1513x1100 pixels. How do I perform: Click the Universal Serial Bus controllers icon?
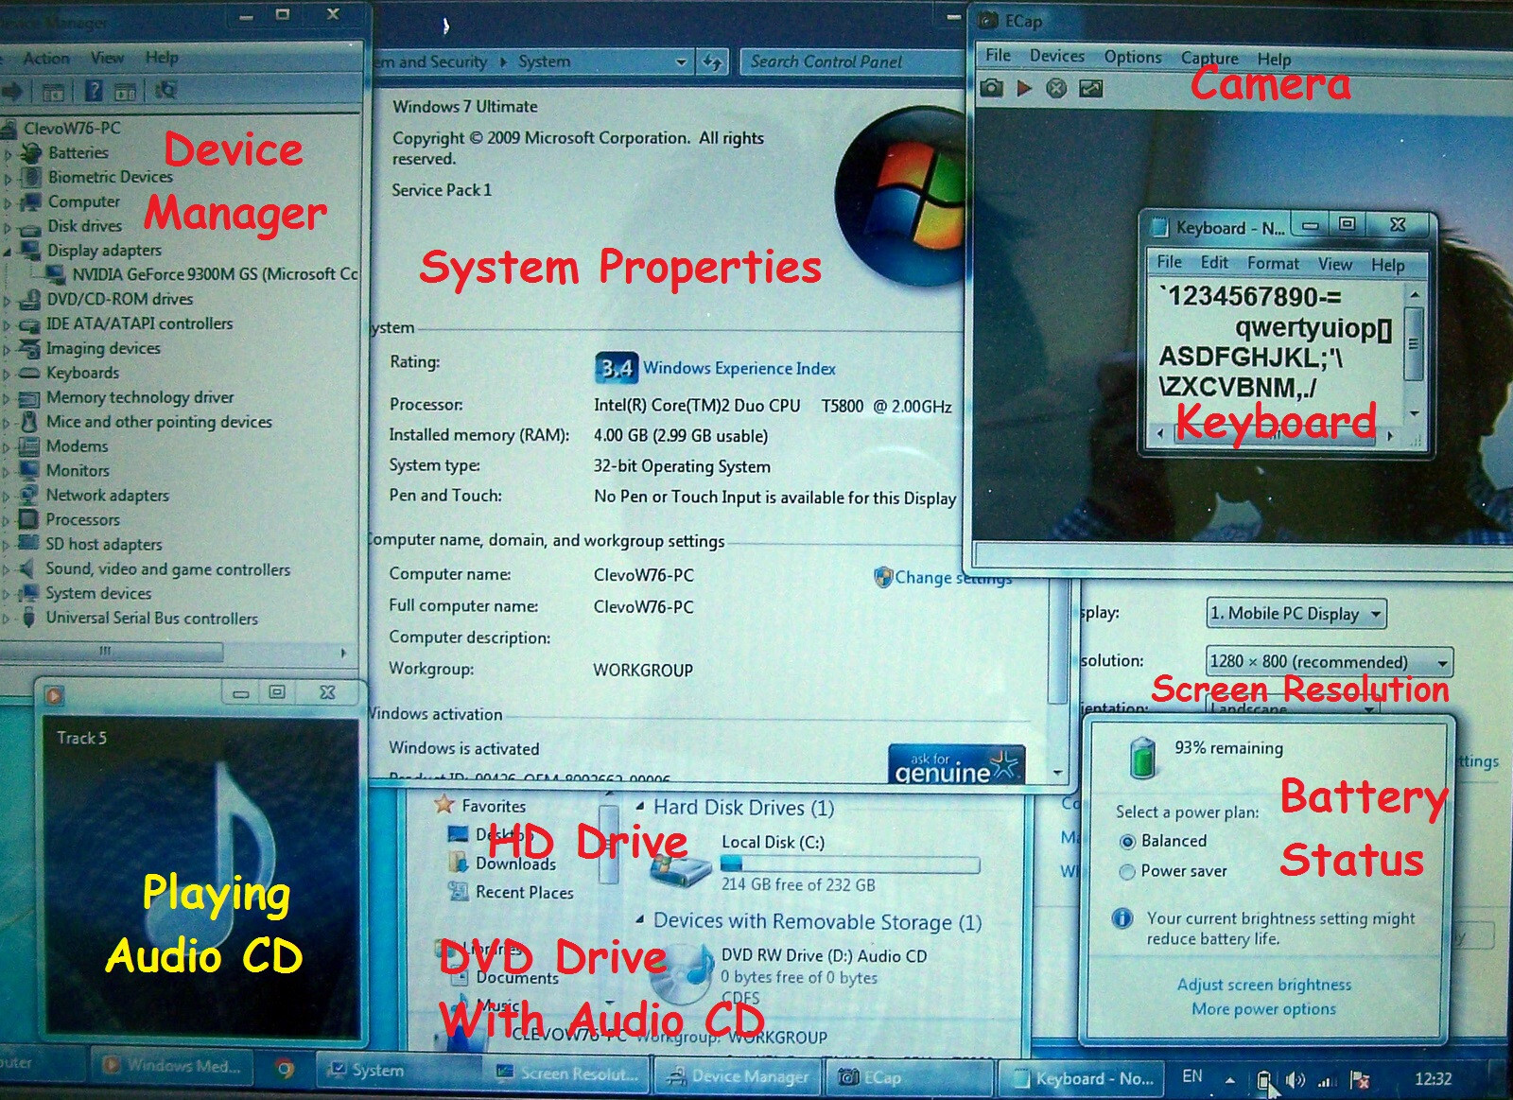(x=28, y=618)
